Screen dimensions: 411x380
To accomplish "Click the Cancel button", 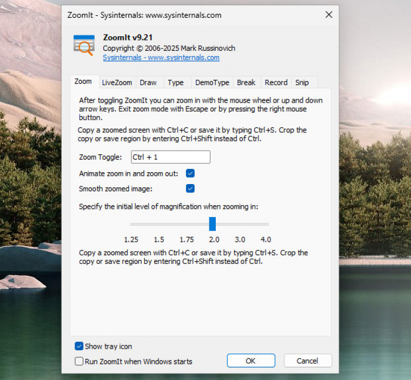I will (307, 361).
